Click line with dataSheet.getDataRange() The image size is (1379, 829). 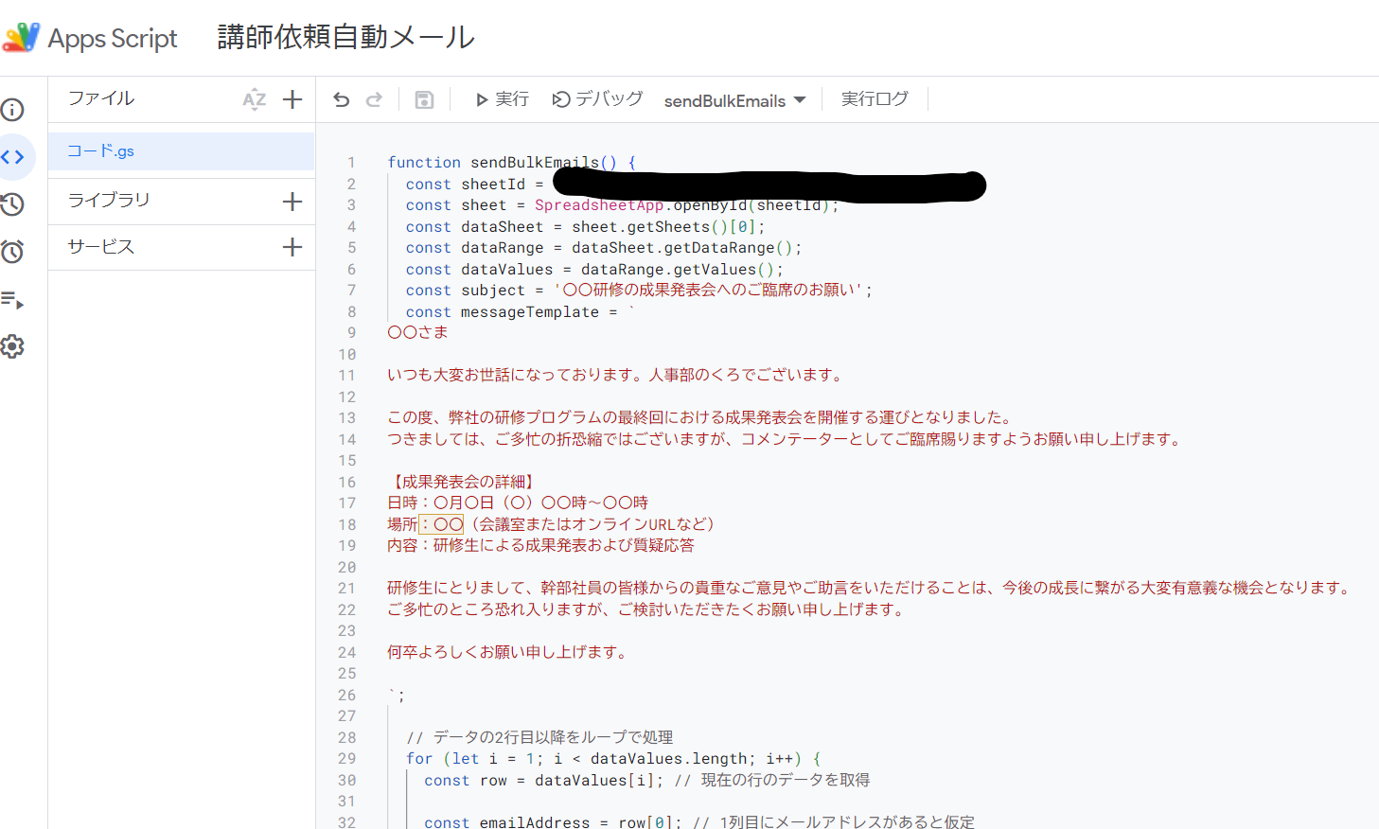[604, 248]
